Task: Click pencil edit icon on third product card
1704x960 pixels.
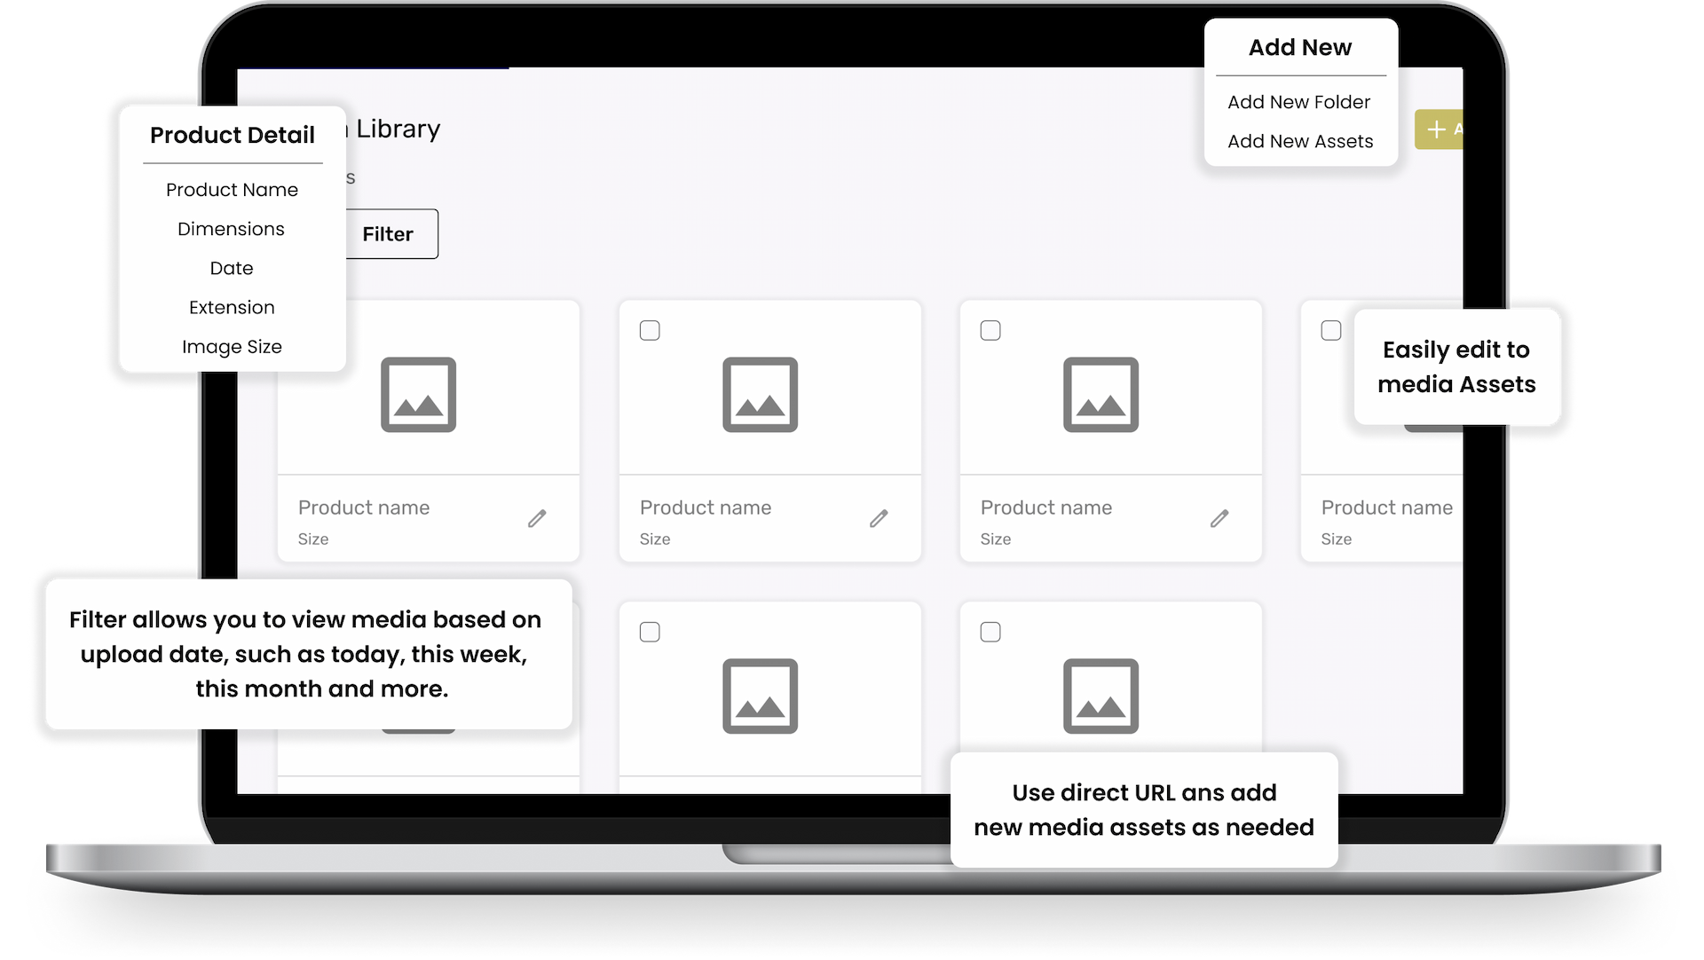Action: pos(1219,518)
